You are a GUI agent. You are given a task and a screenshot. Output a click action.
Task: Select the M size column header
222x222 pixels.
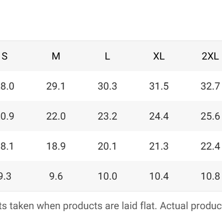(56, 56)
